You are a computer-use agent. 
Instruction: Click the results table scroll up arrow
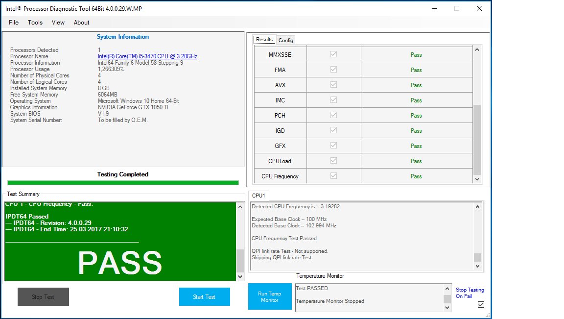[x=477, y=49]
